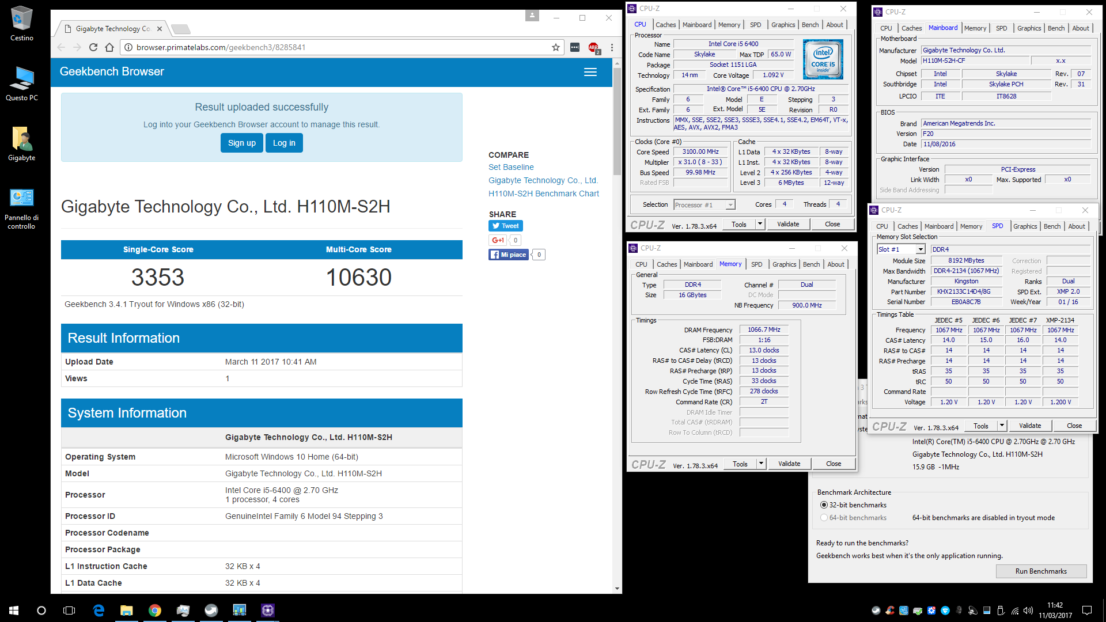The width and height of the screenshot is (1106, 622).
Task: Open the Gigabyte user folder desktop icon
Action: pos(21,144)
